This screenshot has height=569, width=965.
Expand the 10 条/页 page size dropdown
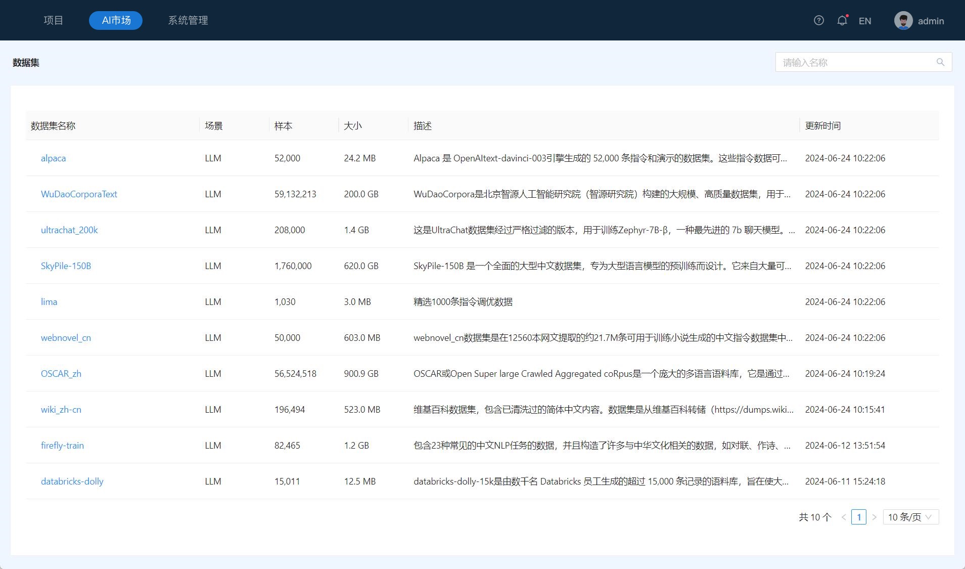point(910,517)
